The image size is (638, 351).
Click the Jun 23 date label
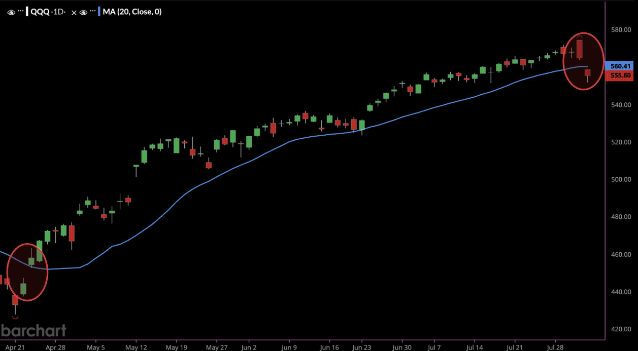point(361,347)
